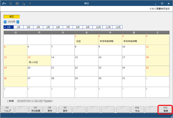
Task: Select the 1月 tab
Action: 8,27
